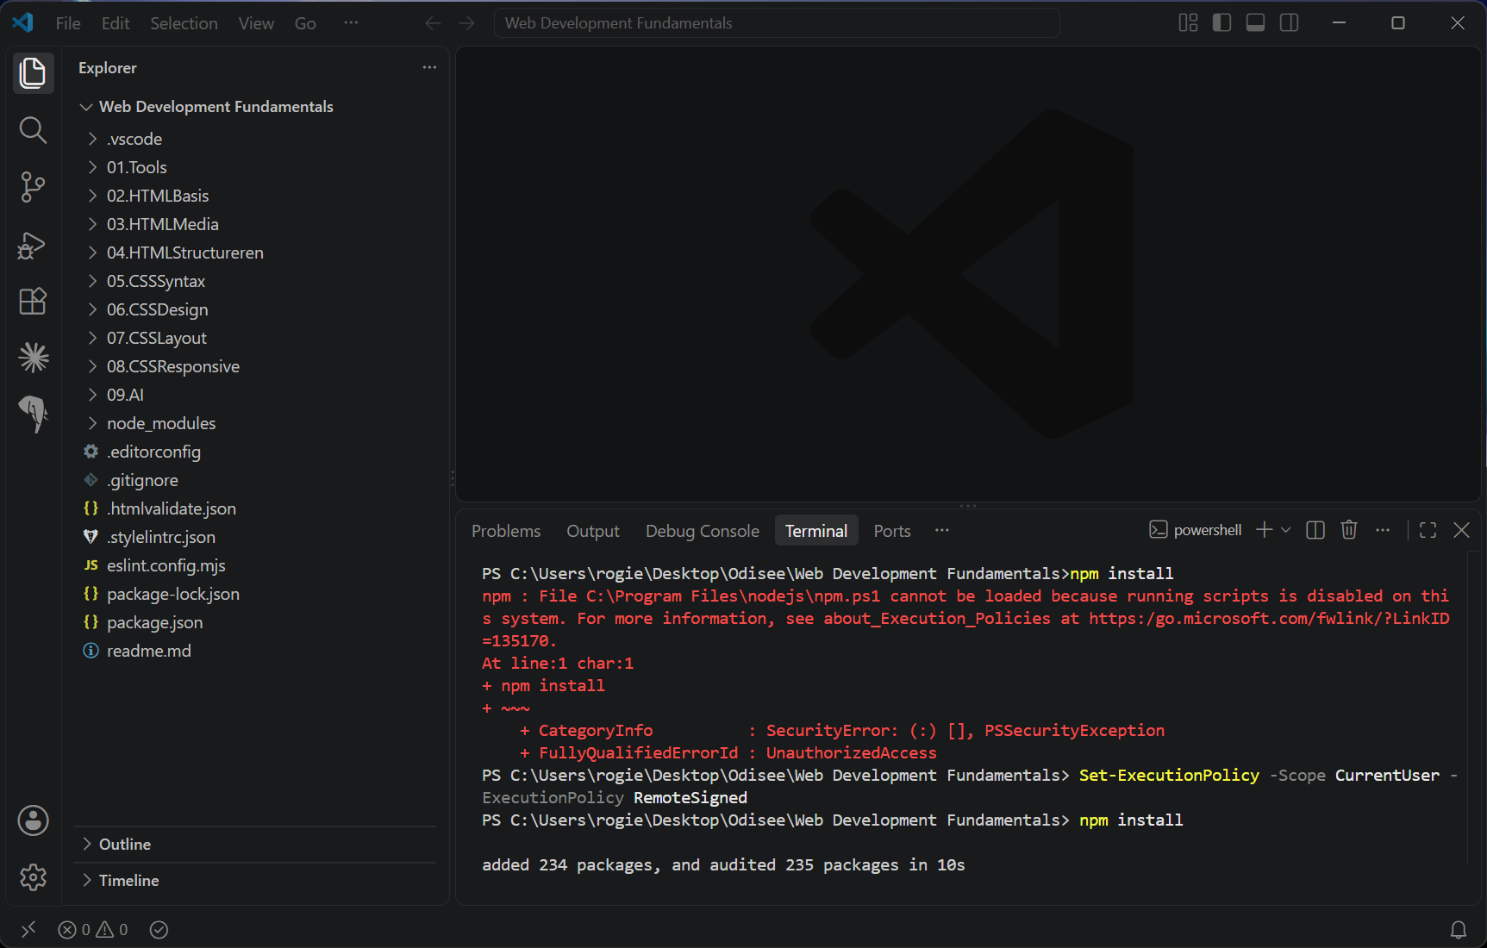Screen dimensions: 1487x948
Task: Open the Source Control view
Action: (x=33, y=187)
